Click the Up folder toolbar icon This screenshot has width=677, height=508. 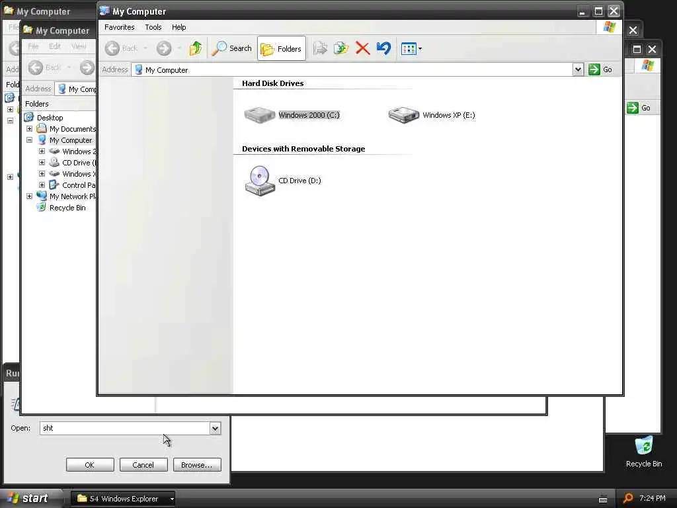[x=196, y=48]
